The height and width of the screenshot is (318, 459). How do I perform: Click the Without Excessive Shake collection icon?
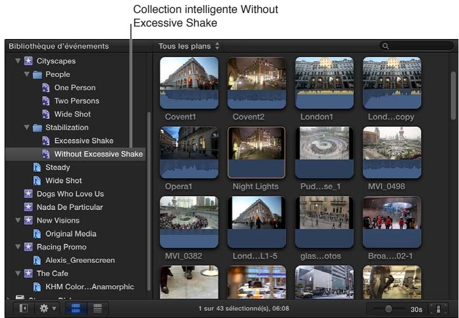pos(46,154)
